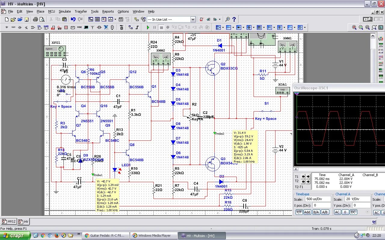385x240 pixels.
Task: Place a basic resistor component
Action: click(x=13, y=27)
